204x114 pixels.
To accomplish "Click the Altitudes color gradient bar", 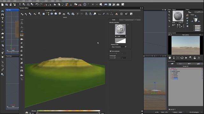I will point(69,111).
